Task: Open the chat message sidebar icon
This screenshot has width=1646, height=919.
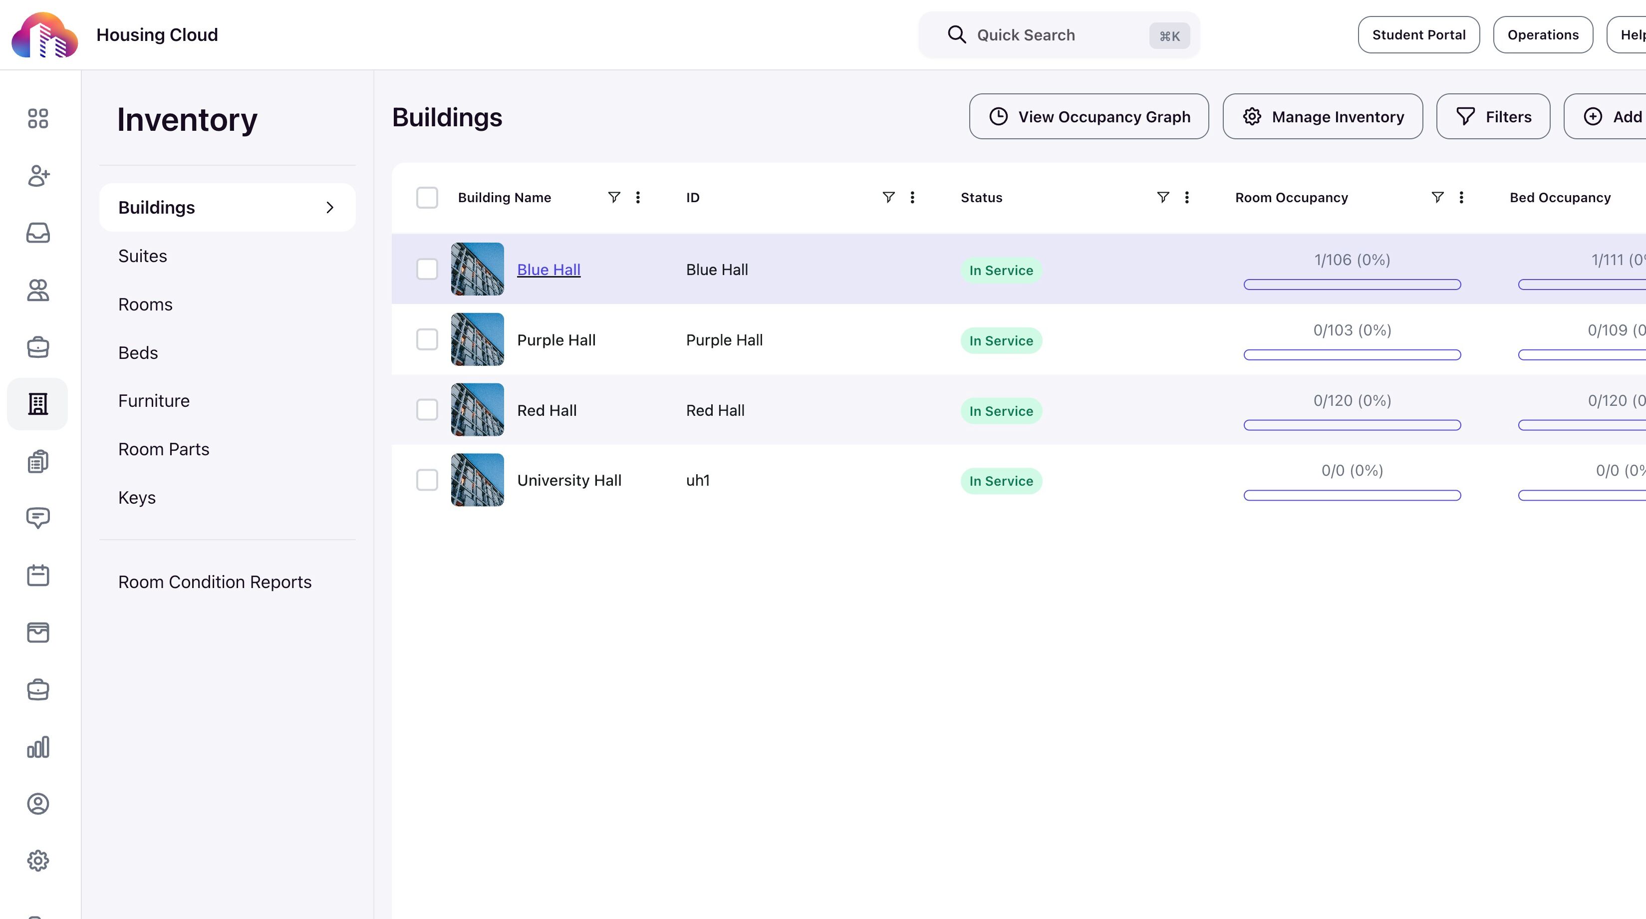Action: (38, 518)
